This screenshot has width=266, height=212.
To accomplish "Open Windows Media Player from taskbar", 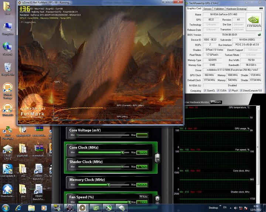I will coord(44,208).
